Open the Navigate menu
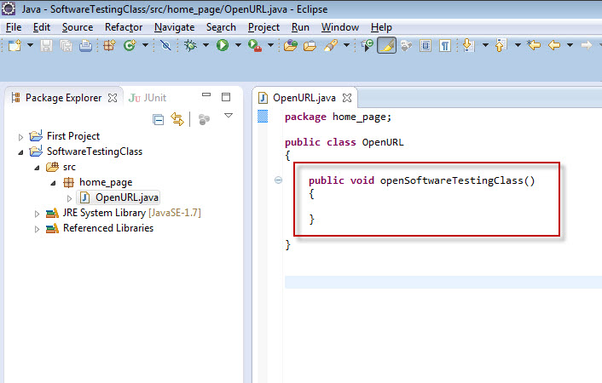Screen dimensions: 602x383 (x=174, y=27)
